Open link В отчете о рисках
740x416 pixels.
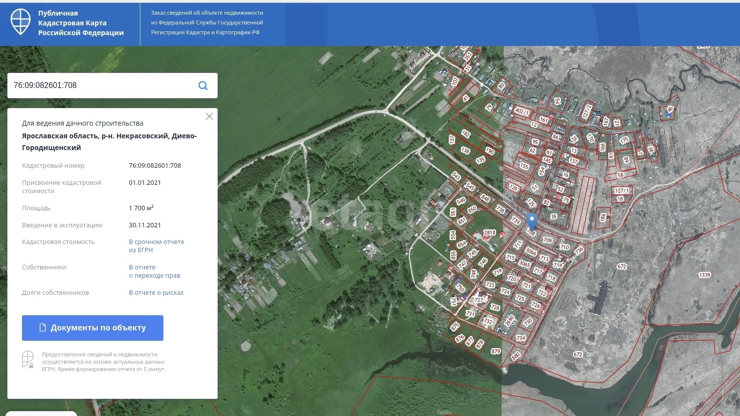point(156,293)
